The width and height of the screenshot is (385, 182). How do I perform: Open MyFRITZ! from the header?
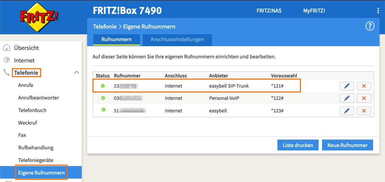click(x=314, y=11)
